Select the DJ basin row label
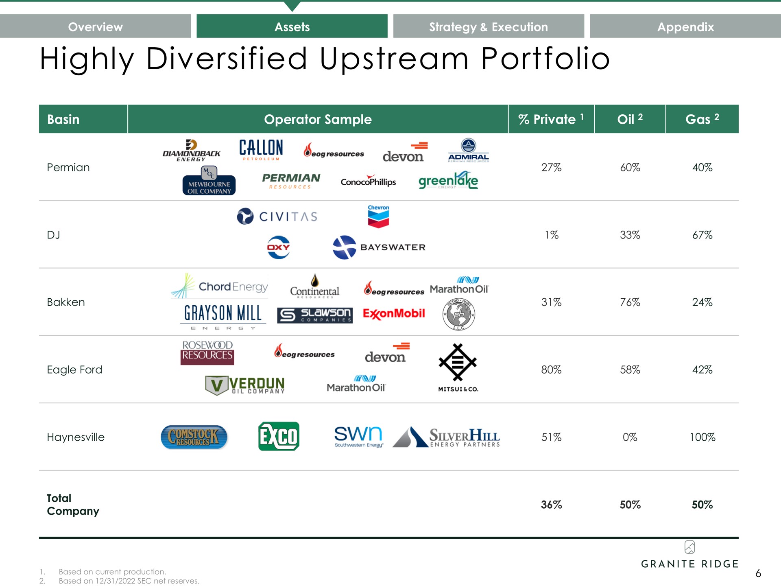Image resolution: width=781 pixels, height=586 pixels. click(x=53, y=235)
